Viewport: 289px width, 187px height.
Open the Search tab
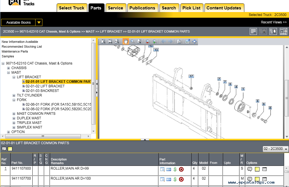pyautogui.click(x=169, y=8)
